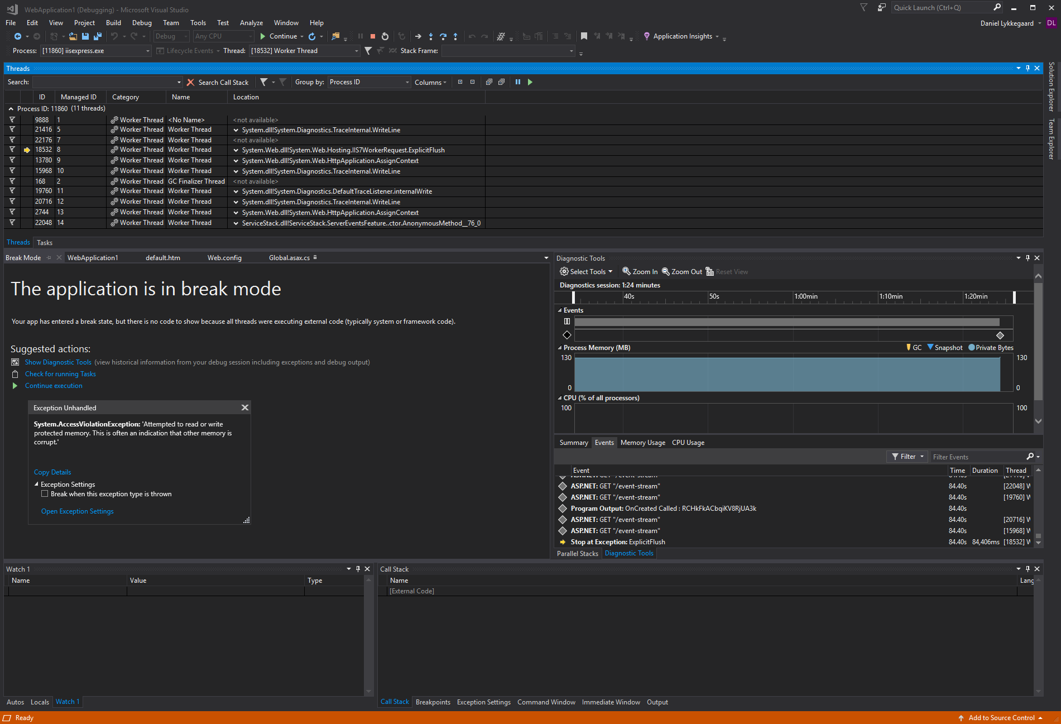Collapse the Exception Settings section
The image size is (1061, 724).
(36, 485)
